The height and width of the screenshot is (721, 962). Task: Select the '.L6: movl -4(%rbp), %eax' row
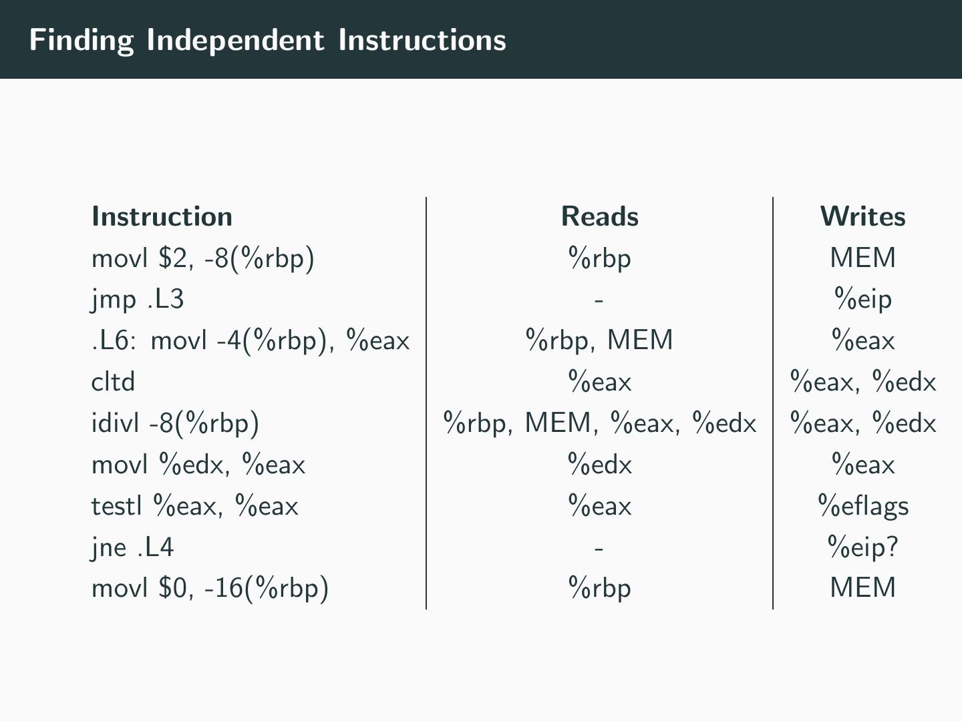pos(250,340)
